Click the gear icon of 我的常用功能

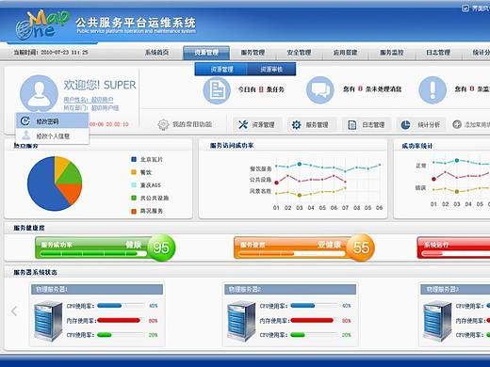point(163,124)
